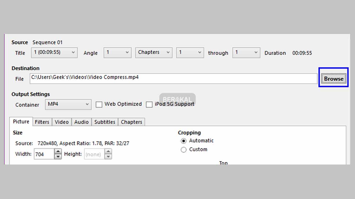355x199 pixels.
Task: Open the Chapters selection type dropdown
Action: [154, 53]
